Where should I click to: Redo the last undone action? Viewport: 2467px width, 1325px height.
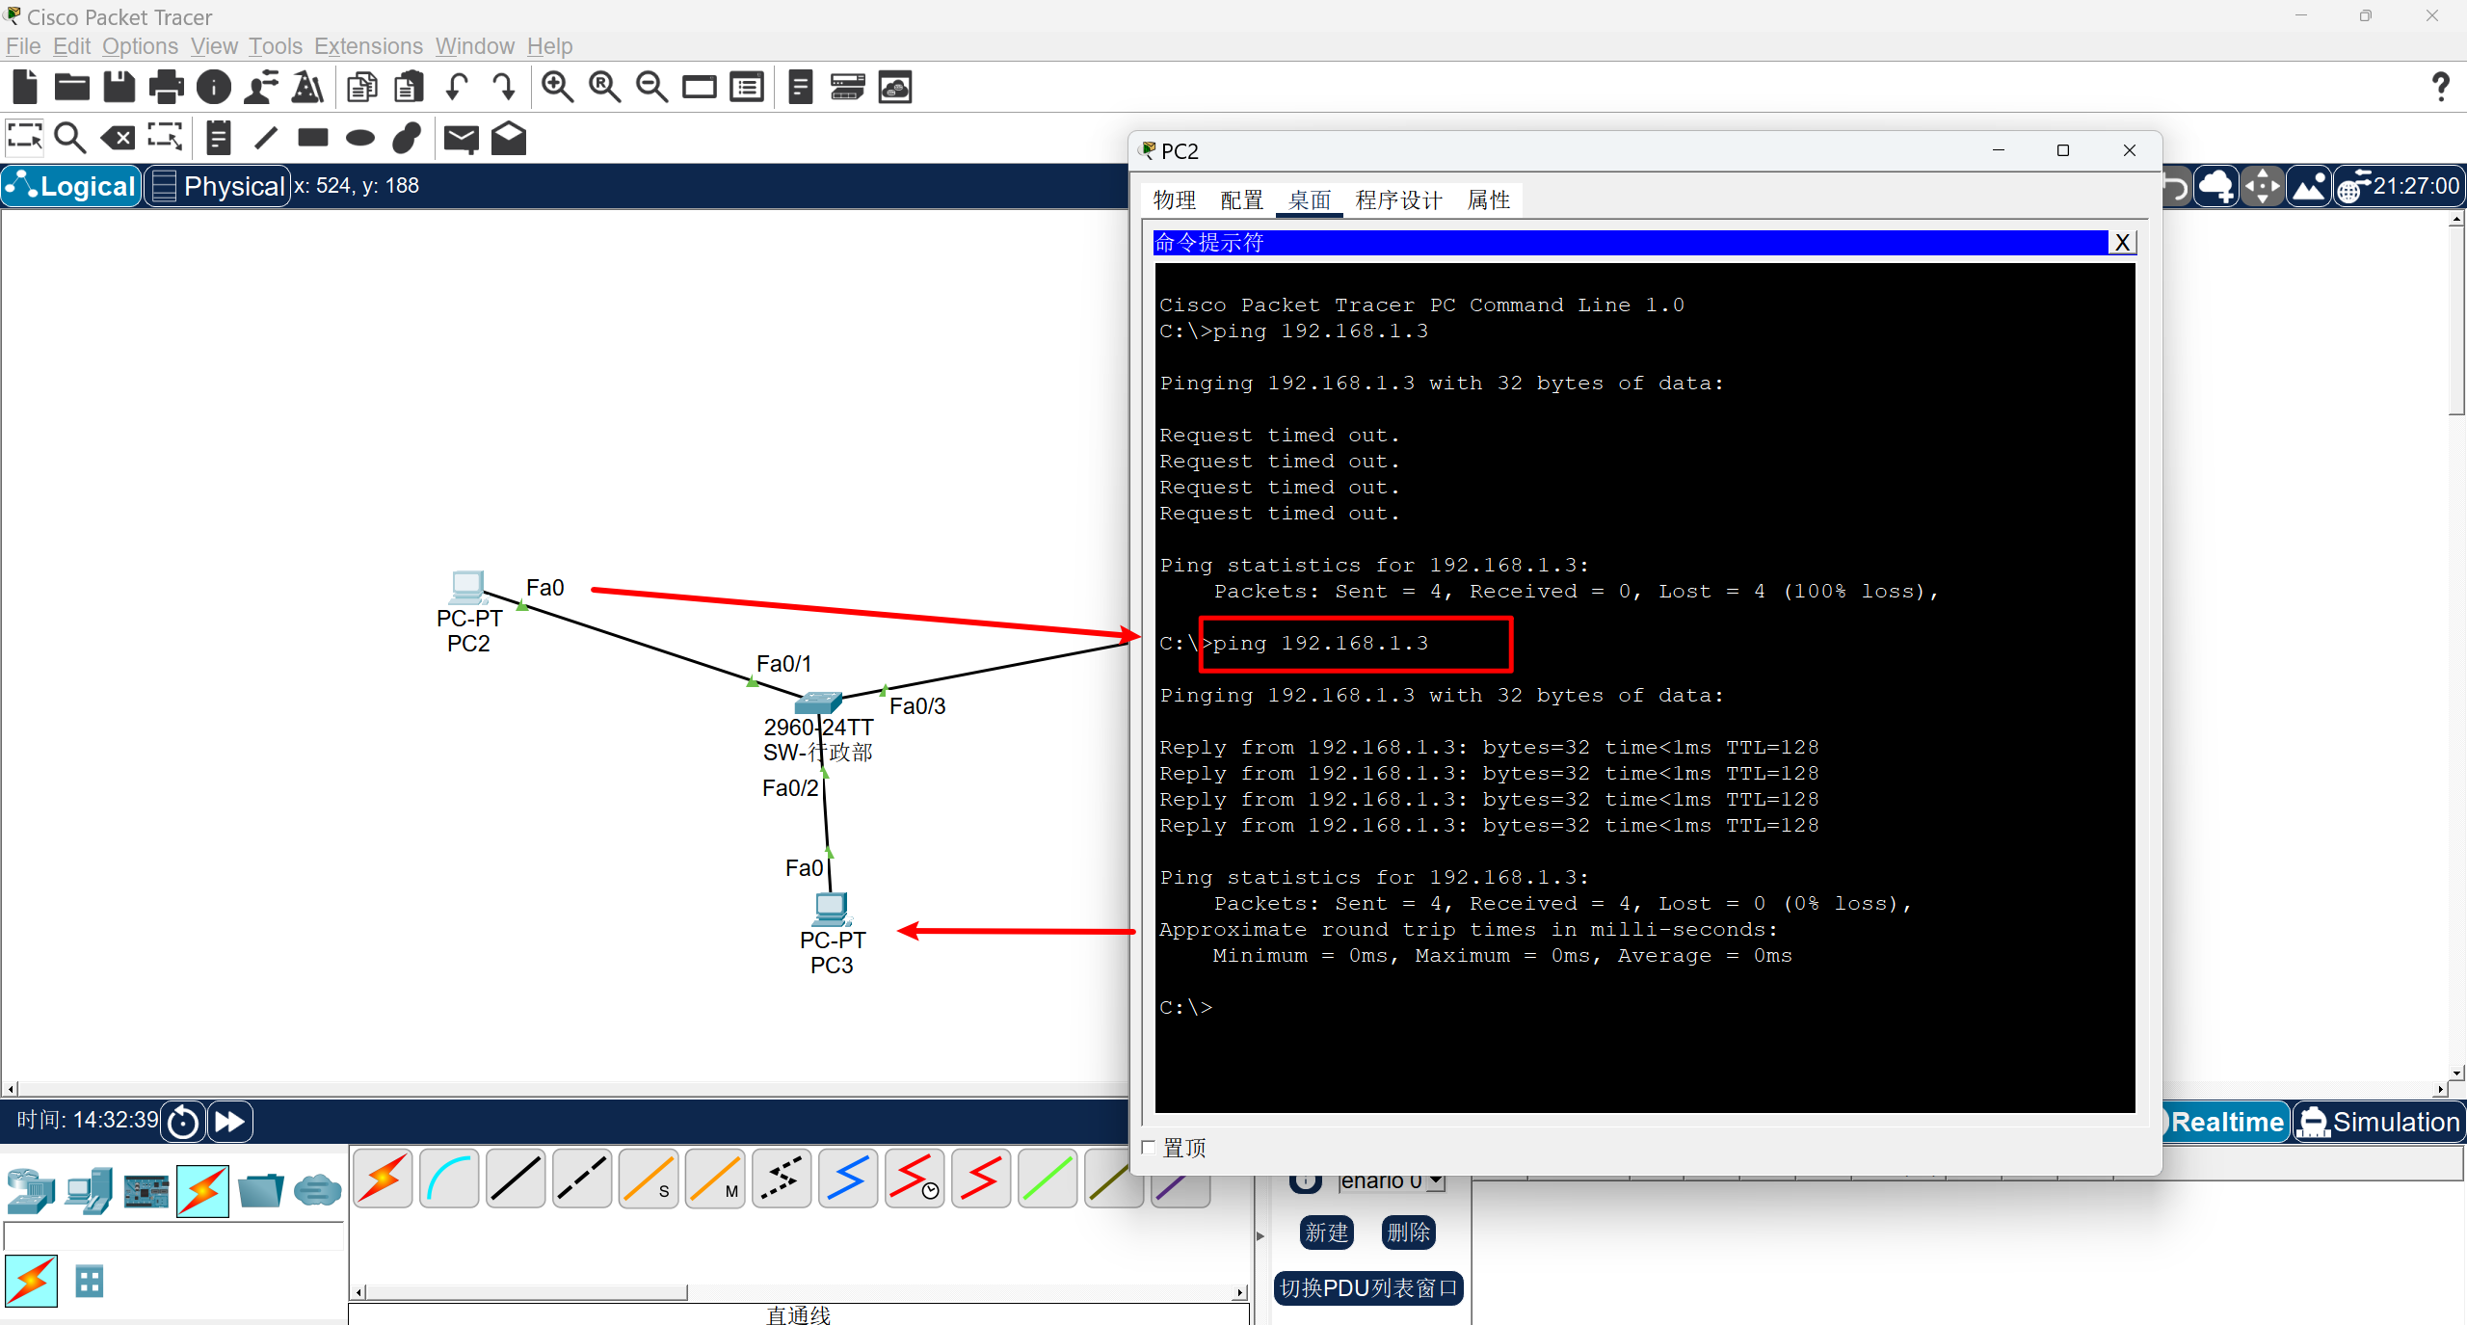(x=504, y=88)
